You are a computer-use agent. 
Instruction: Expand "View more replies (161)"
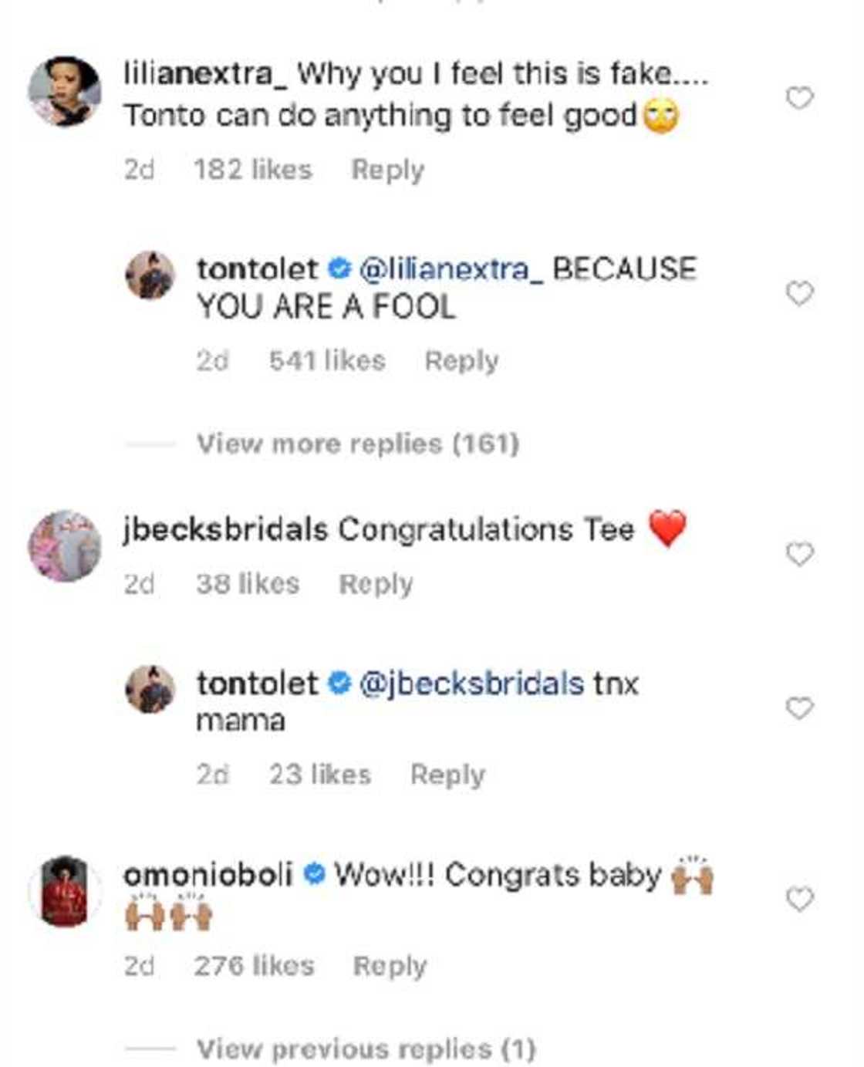pos(357,444)
